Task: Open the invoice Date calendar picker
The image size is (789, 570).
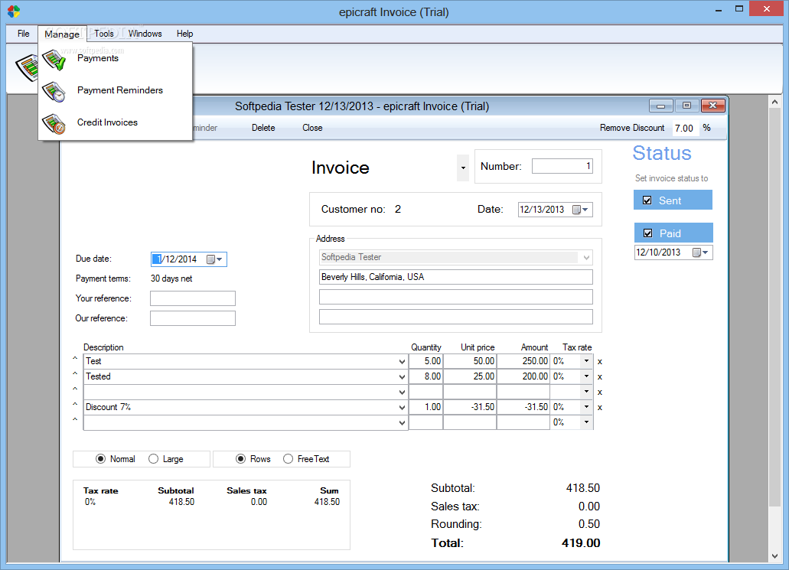Action: point(580,210)
